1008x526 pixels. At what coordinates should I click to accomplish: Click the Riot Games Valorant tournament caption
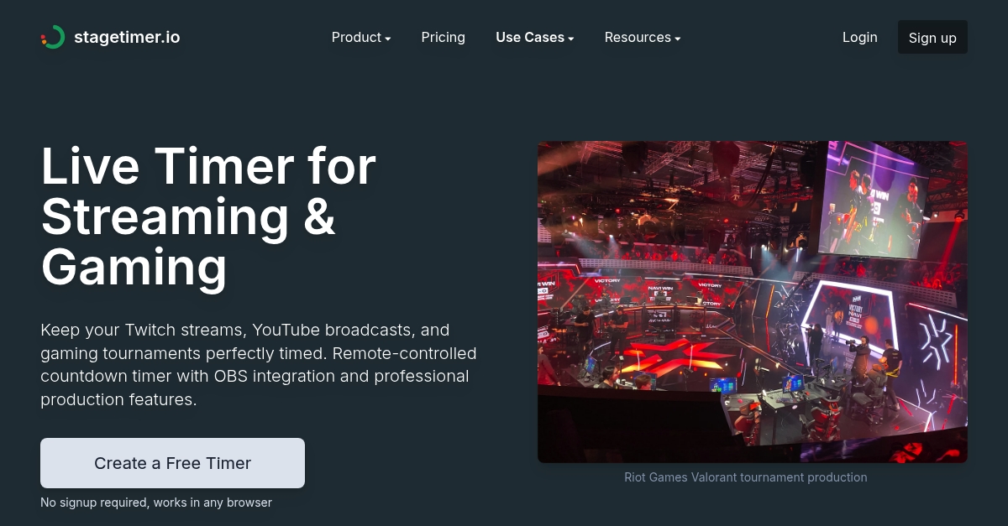746,477
